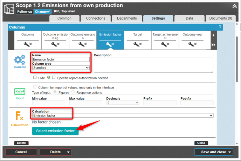
Task: Expand the Calculation dropdown
Action: (x=123, y=115)
